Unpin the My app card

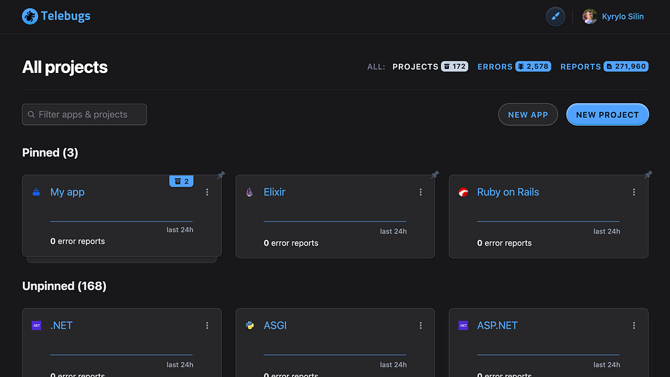click(x=221, y=175)
